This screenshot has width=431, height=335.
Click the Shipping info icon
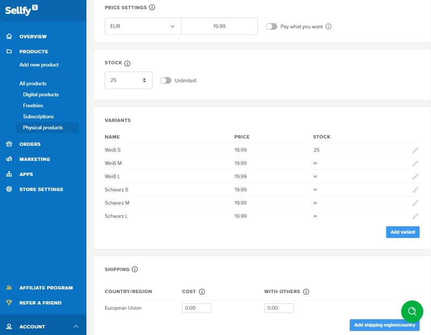pyautogui.click(x=135, y=269)
